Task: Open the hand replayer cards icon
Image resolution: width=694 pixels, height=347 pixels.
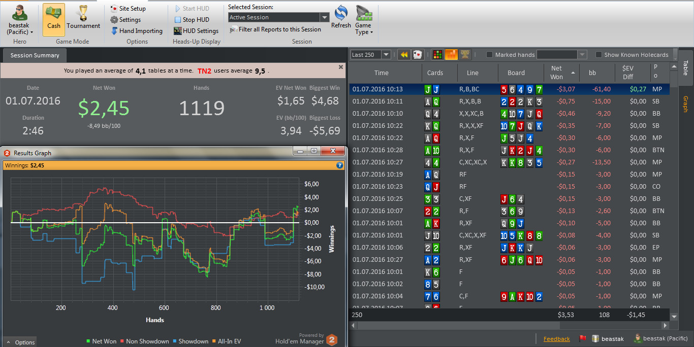Action: click(418, 55)
